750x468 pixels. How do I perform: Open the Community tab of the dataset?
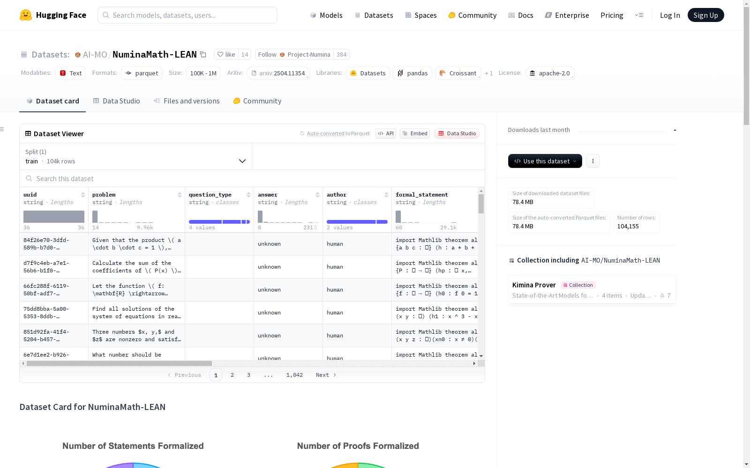pos(257,101)
